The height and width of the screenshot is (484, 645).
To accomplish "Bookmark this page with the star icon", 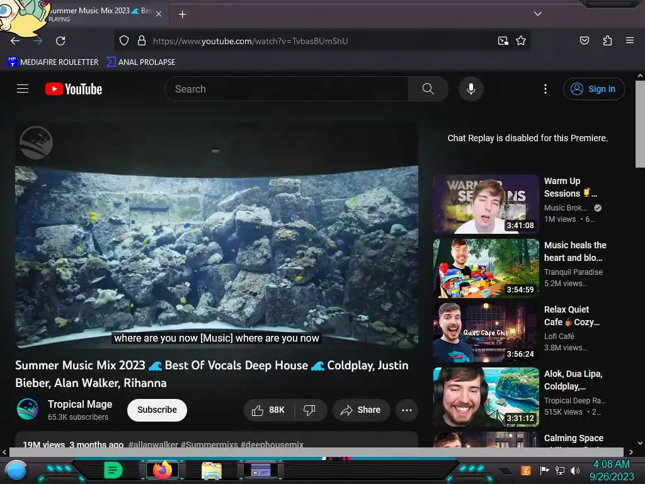I will coord(521,41).
